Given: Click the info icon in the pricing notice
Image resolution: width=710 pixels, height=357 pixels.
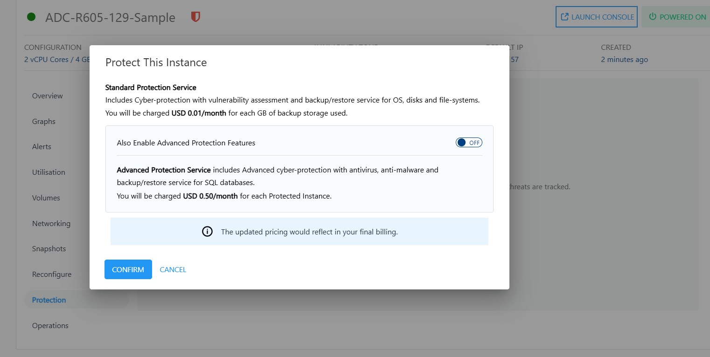Looking at the screenshot, I should pos(207,232).
